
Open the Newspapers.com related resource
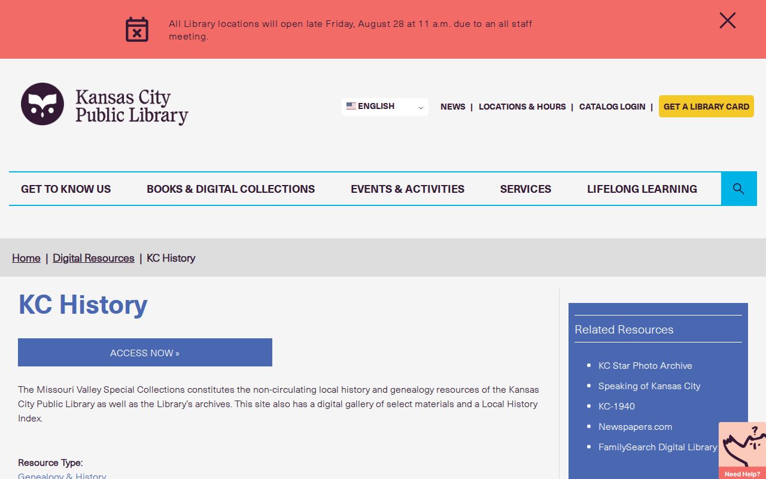[635, 427]
